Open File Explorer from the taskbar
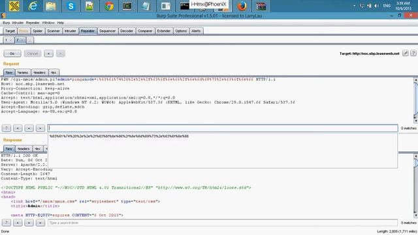The height and width of the screenshot is (235, 418). (x=51, y=6)
